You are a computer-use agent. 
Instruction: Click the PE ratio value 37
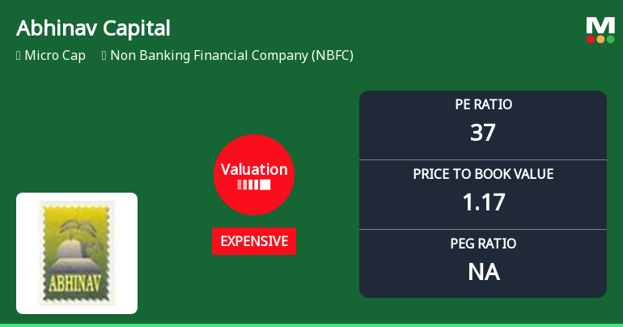point(483,133)
